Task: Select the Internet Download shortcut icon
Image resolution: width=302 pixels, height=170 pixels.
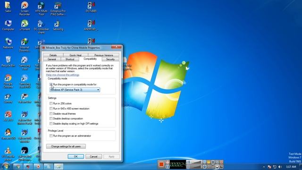Action: pyautogui.click(x=25, y=45)
